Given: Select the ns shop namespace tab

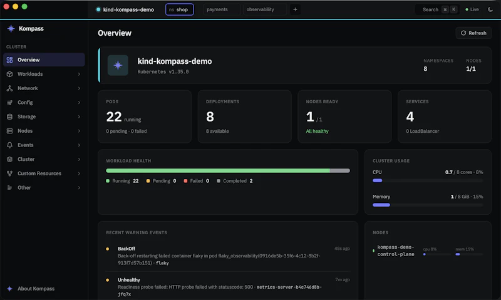Looking at the screenshot, I should (x=180, y=9).
